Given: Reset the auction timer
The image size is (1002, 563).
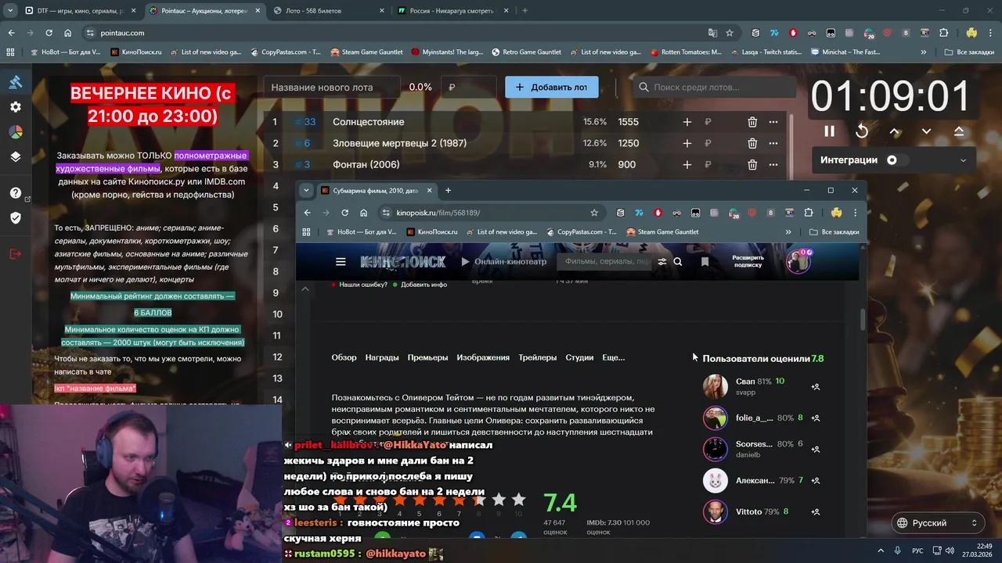Looking at the screenshot, I should [x=862, y=131].
